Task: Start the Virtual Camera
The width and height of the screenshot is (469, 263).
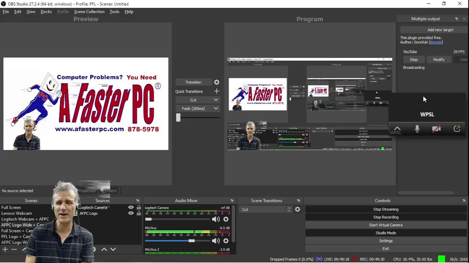Action: 385,225
